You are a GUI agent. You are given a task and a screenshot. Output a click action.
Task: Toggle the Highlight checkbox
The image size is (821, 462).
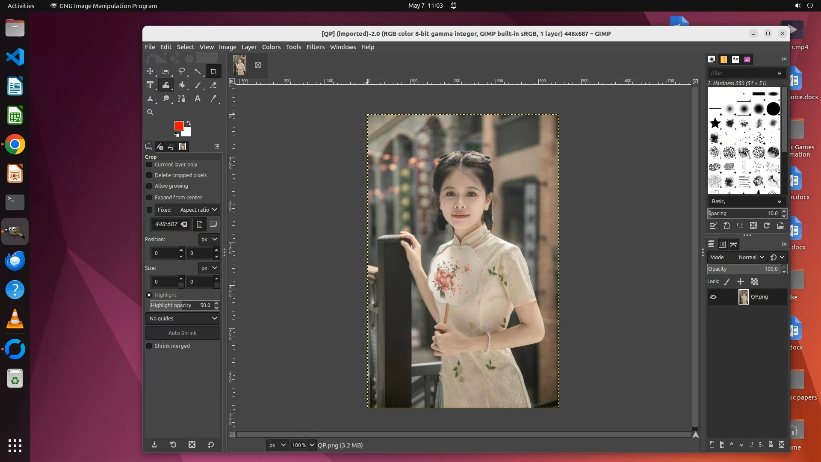[149, 295]
